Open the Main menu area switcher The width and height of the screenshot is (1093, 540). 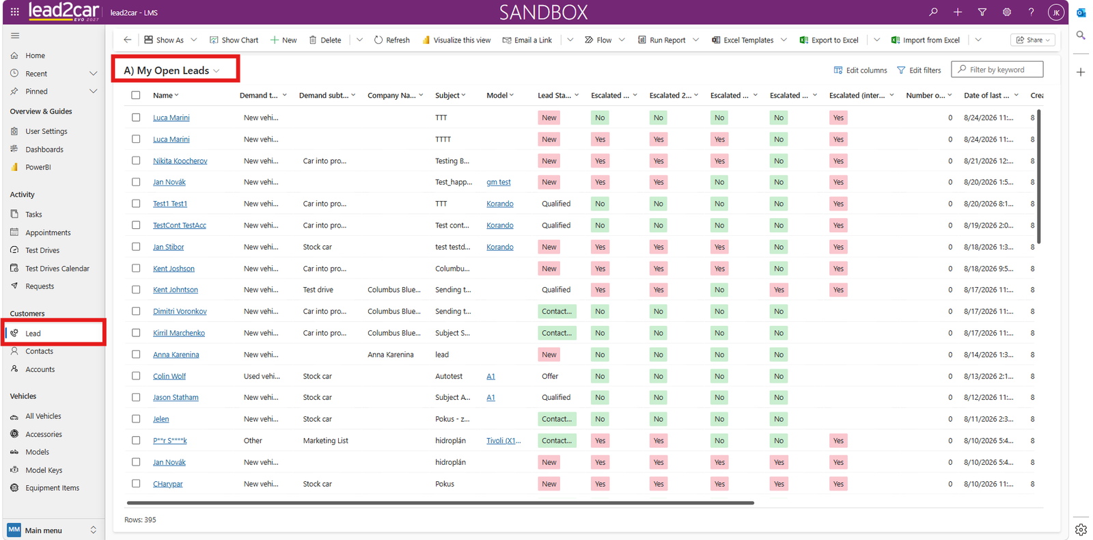click(53, 530)
